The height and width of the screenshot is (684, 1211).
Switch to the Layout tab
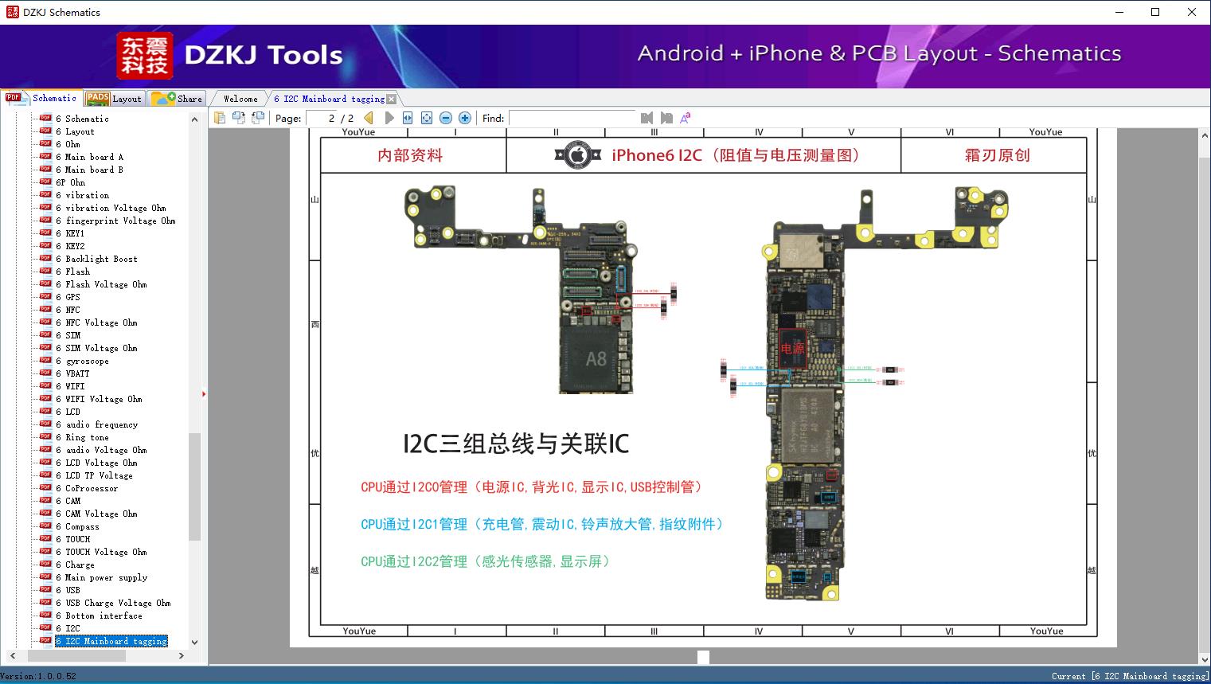(114, 99)
